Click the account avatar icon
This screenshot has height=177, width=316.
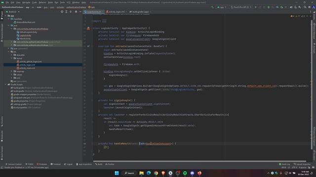click(314, 7)
